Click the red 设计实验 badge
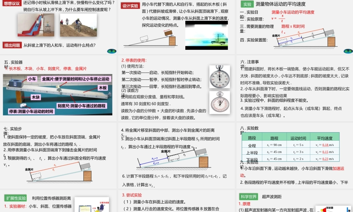 pyautogui.click(x=130, y=6)
